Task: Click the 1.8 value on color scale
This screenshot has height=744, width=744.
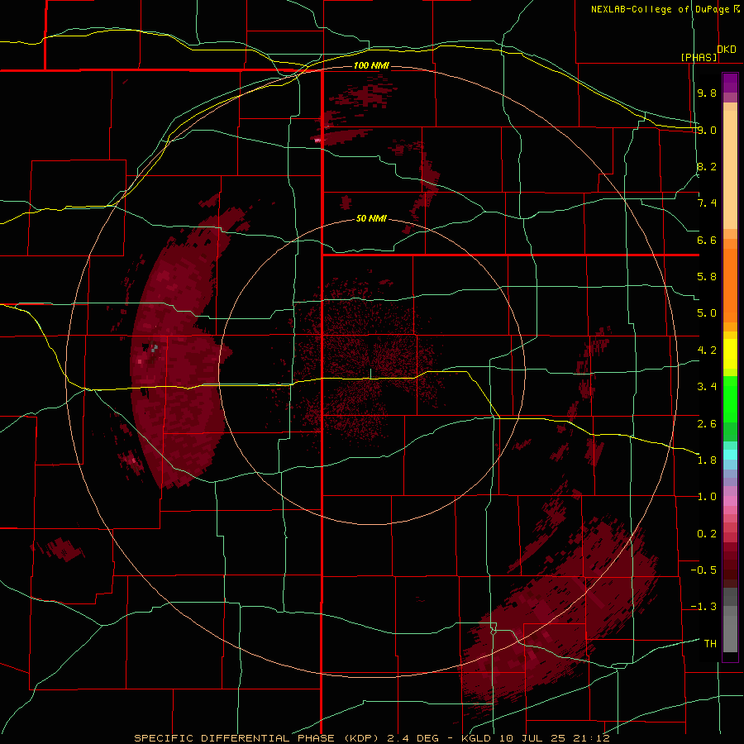Action: coord(707,460)
